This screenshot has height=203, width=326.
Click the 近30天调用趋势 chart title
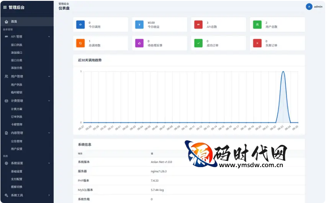point(90,60)
